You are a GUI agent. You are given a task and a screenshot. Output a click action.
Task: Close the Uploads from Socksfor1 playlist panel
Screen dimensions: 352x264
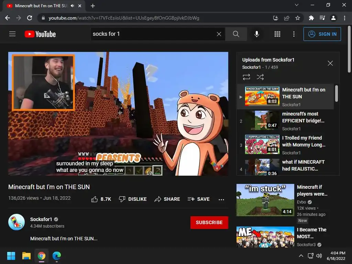click(330, 63)
